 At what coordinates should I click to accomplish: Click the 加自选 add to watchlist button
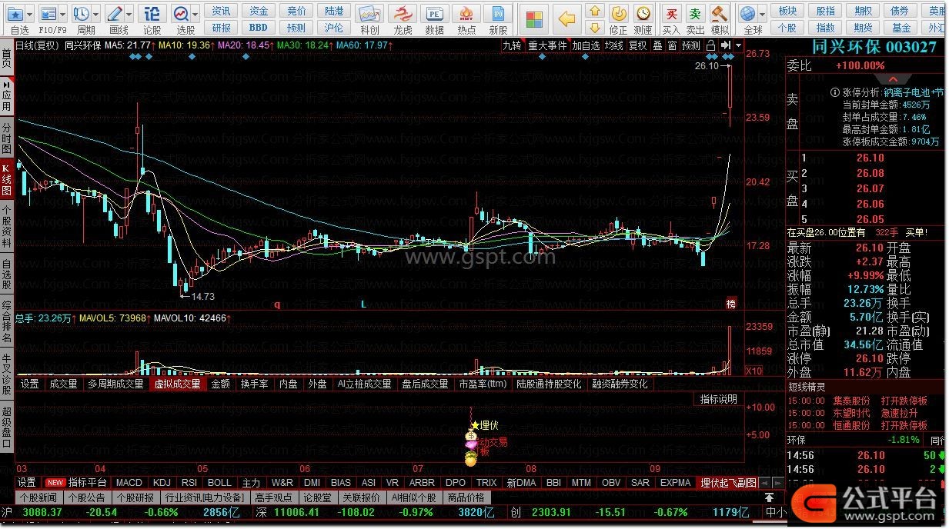pos(586,45)
